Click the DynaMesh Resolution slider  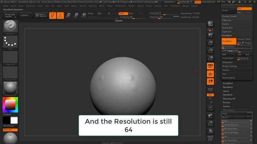pos(237,47)
